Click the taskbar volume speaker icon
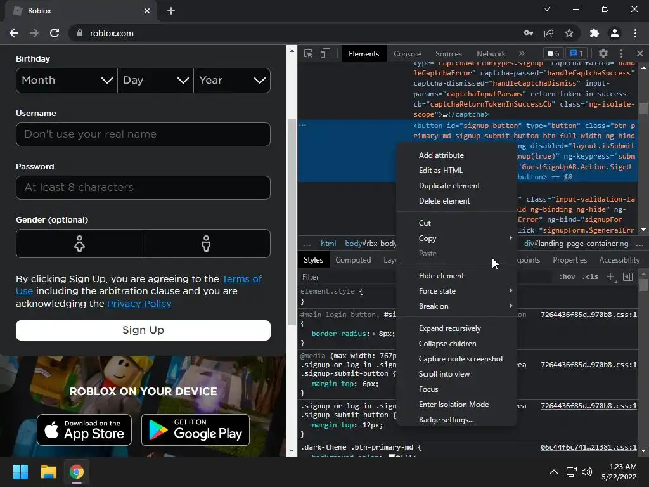This screenshot has height=487, width=649. coord(587,472)
